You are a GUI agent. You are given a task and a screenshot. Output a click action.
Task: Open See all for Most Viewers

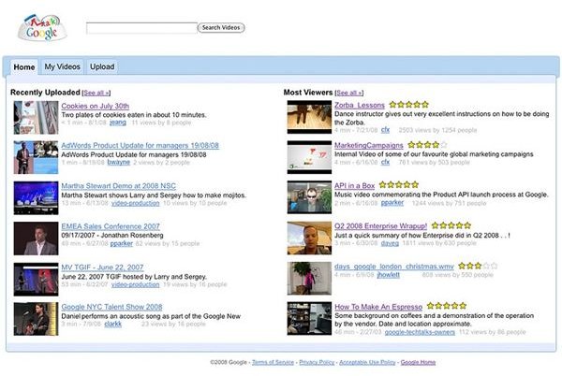[349, 93]
